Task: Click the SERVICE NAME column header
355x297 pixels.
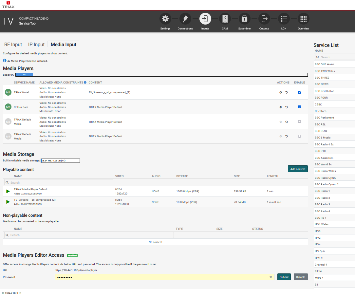Action: pyautogui.click(x=24, y=83)
